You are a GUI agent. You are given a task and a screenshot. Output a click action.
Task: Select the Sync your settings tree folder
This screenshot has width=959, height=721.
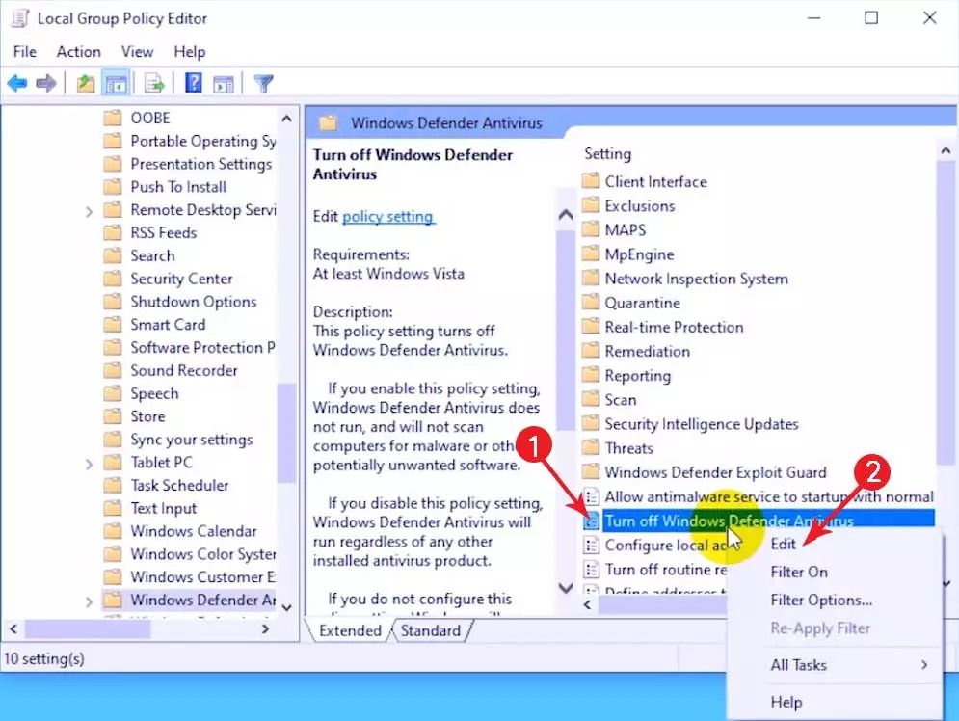tap(192, 440)
